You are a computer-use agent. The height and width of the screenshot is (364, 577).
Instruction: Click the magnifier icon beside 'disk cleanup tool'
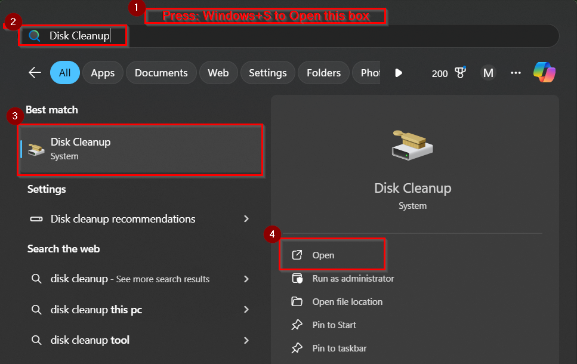point(36,340)
